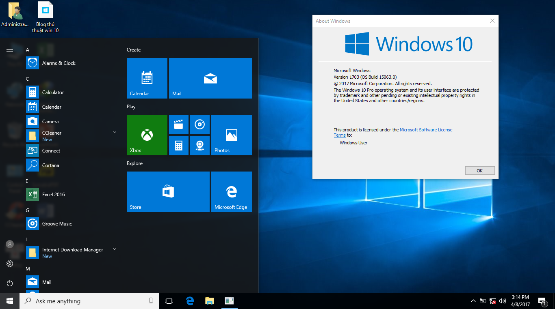This screenshot has height=309, width=555.
Task: Click the power icon in the Start menu
Action: point(10,283)
